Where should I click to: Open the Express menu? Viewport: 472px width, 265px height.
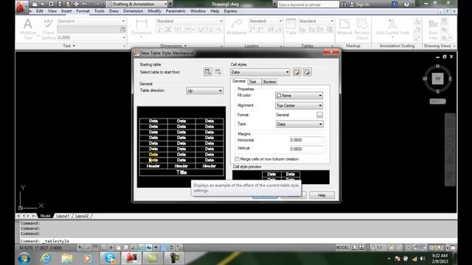pos(231,11)
